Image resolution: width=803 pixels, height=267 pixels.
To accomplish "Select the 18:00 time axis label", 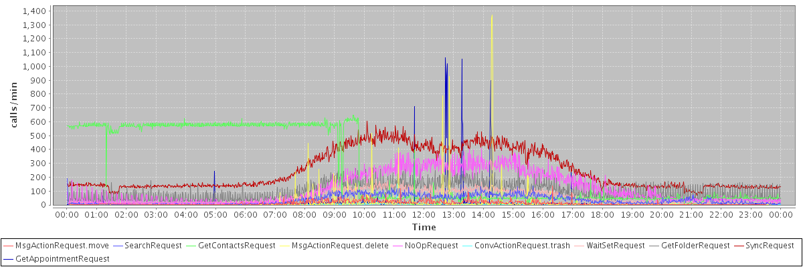I will (x=602, y=215).
